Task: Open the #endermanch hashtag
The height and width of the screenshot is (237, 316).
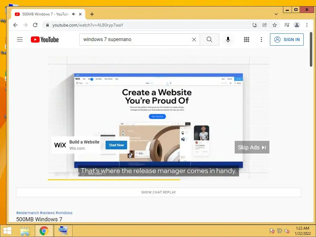Action: pyautogui.click(x=27, y=213)
